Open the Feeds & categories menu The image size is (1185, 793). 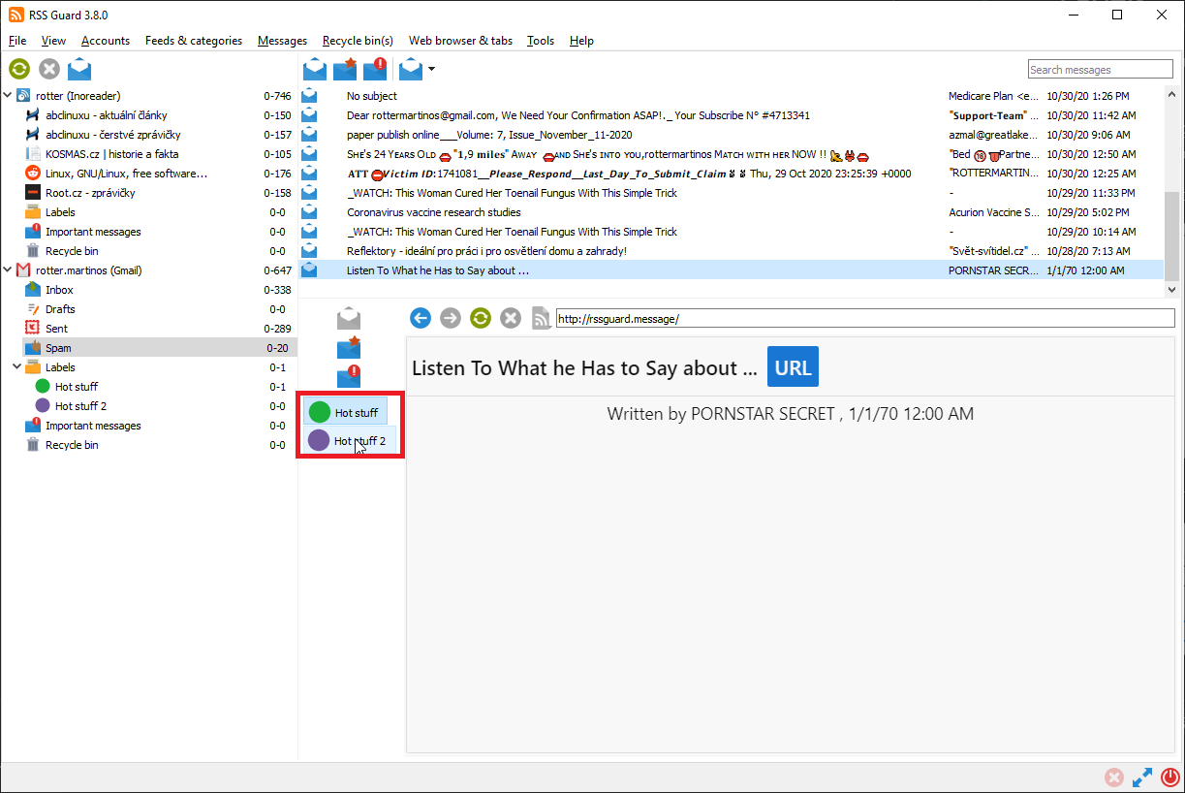coord(194,41)
